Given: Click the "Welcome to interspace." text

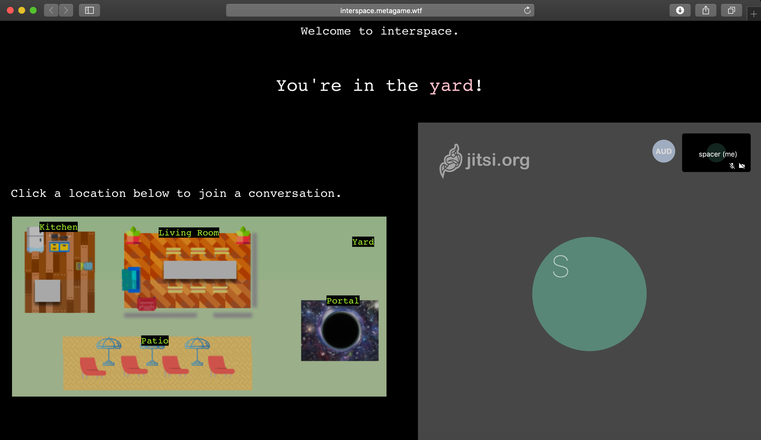Looking at the screenshot, I should [x=379, y=31].
